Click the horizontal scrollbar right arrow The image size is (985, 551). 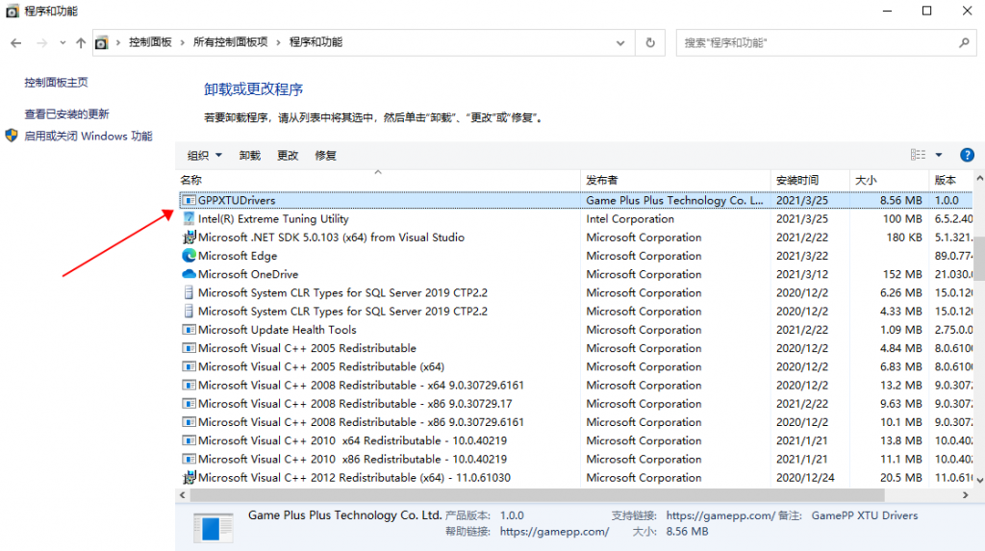point(966,495)
